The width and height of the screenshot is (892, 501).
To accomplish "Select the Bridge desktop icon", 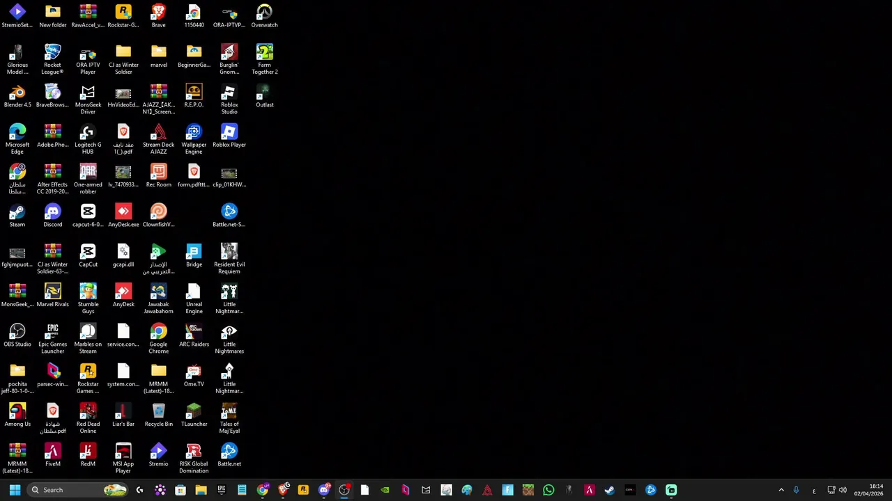I will [194, 255].
